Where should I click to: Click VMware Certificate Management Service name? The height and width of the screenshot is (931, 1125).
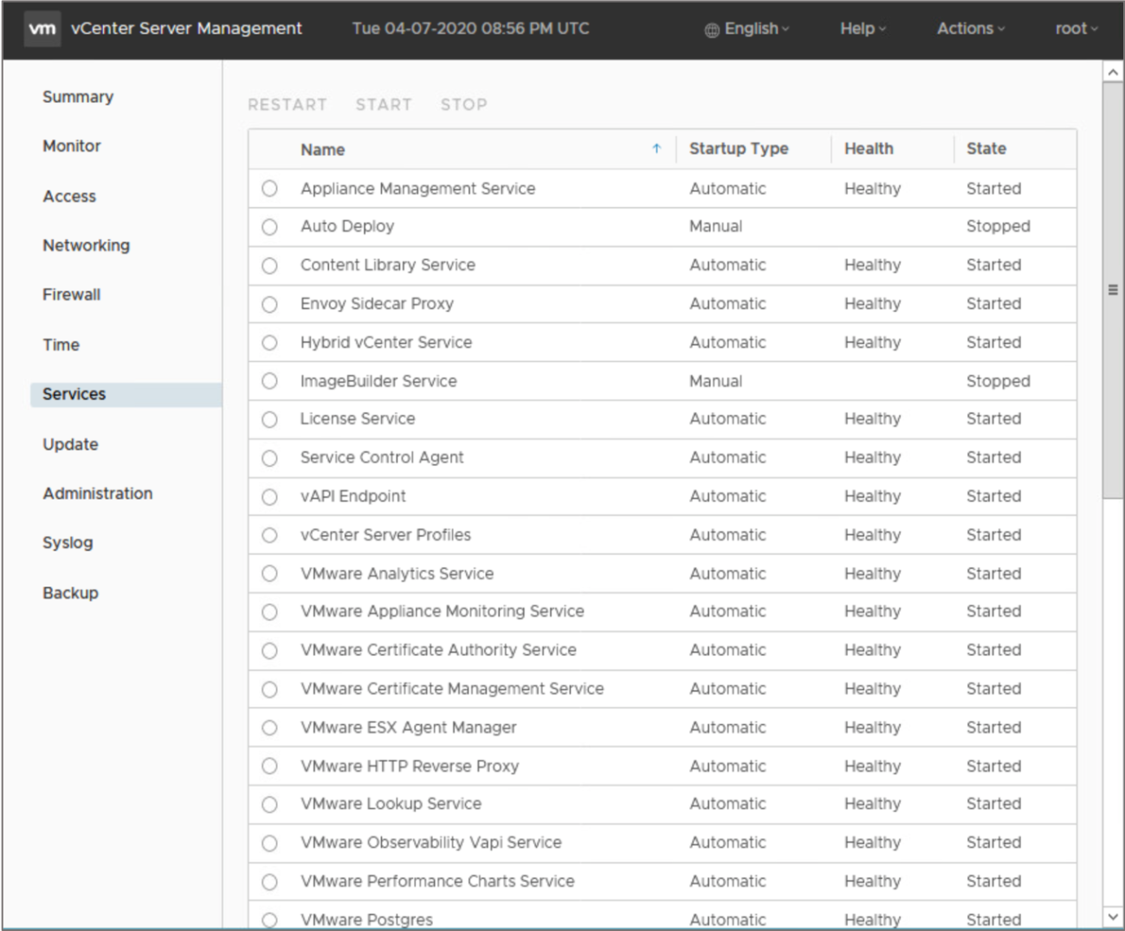coord(452,689)
